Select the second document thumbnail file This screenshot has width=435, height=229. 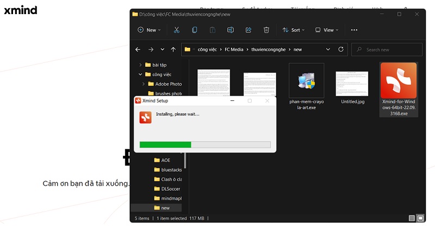260,84
